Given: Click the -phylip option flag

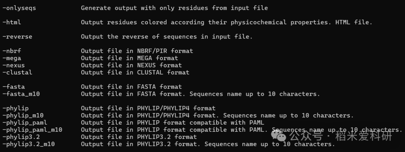Looking at the screenshot, I should (x=15, y=109).
